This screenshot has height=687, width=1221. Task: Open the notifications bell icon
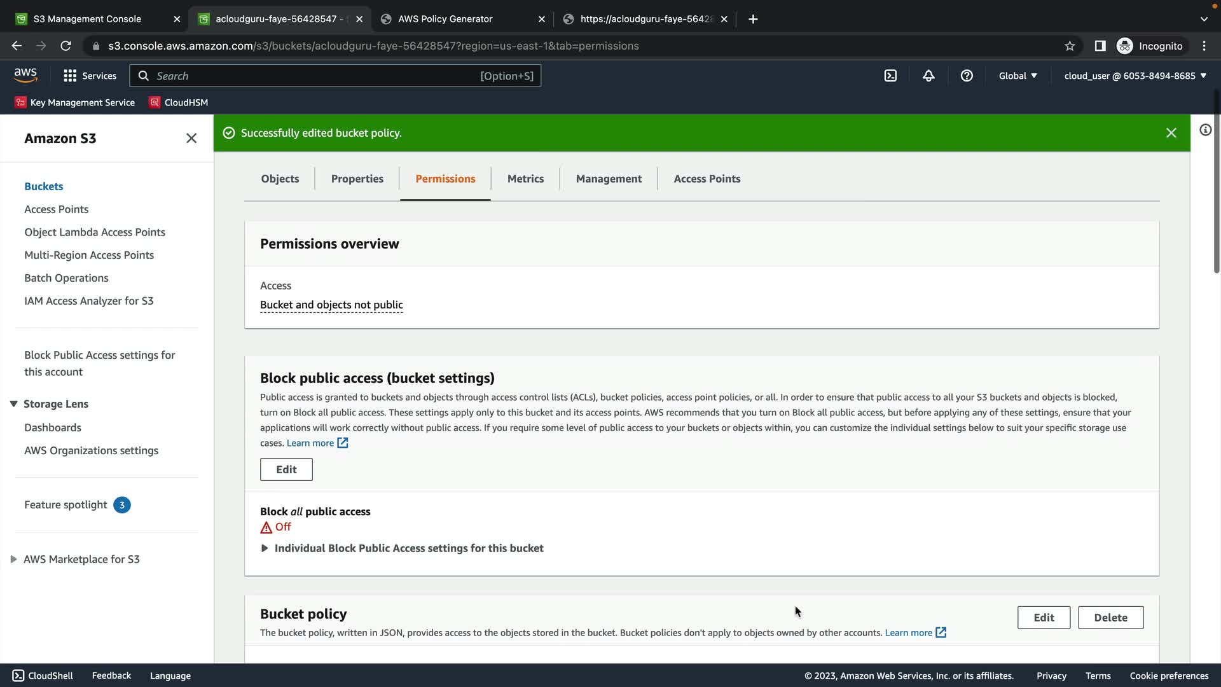(x=928, y=76)
